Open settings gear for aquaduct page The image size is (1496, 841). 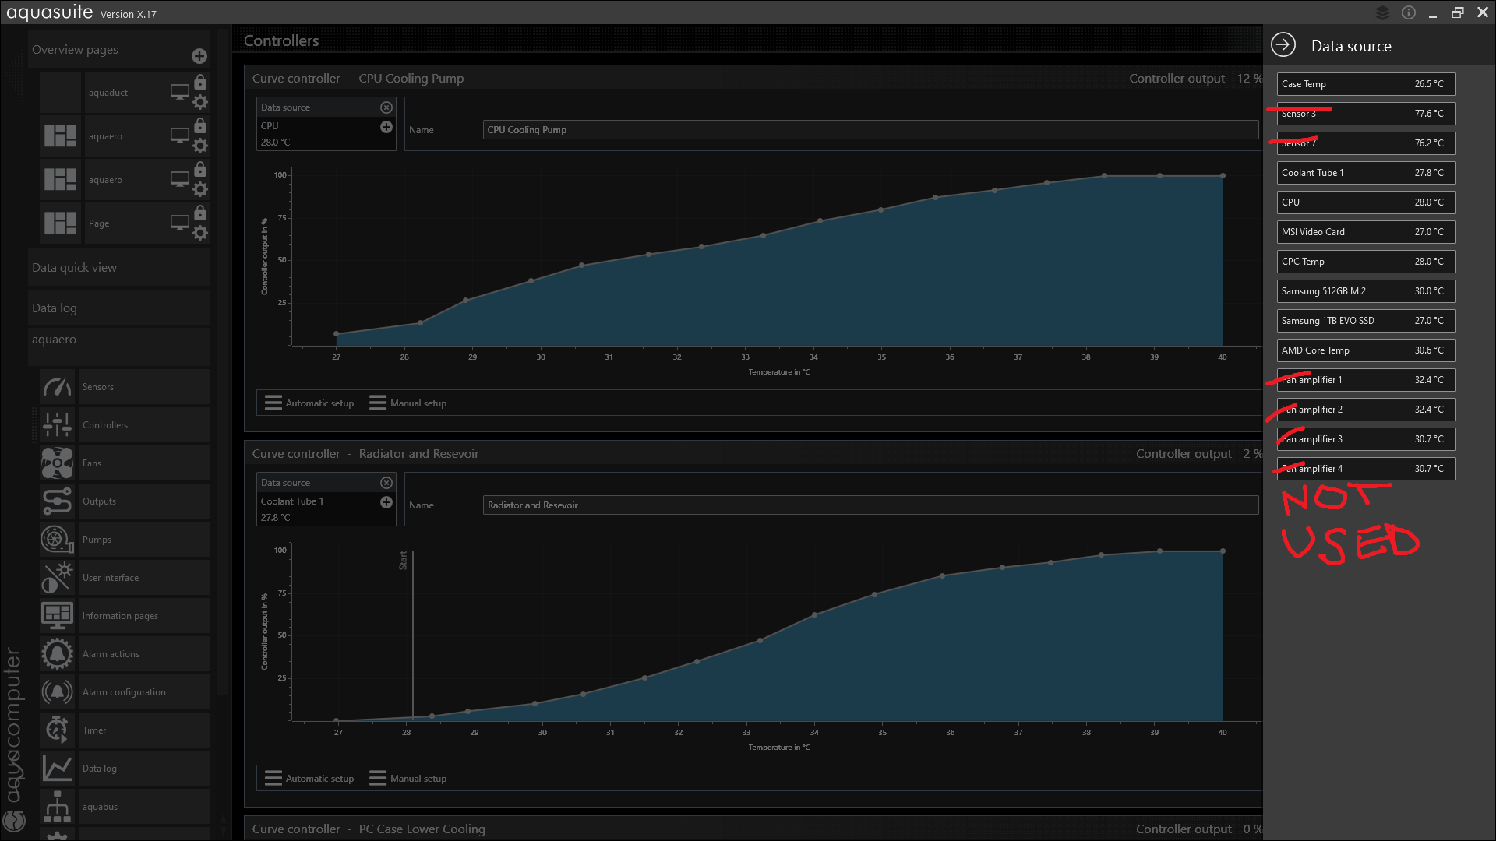[200, 102]
